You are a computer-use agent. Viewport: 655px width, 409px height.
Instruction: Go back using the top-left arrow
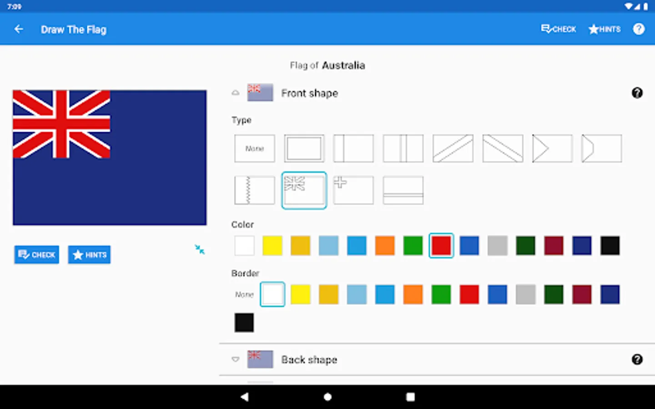[x=19, y=30]
